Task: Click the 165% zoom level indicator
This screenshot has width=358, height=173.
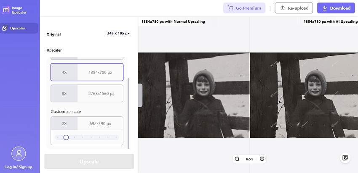Action: (249, 159)
